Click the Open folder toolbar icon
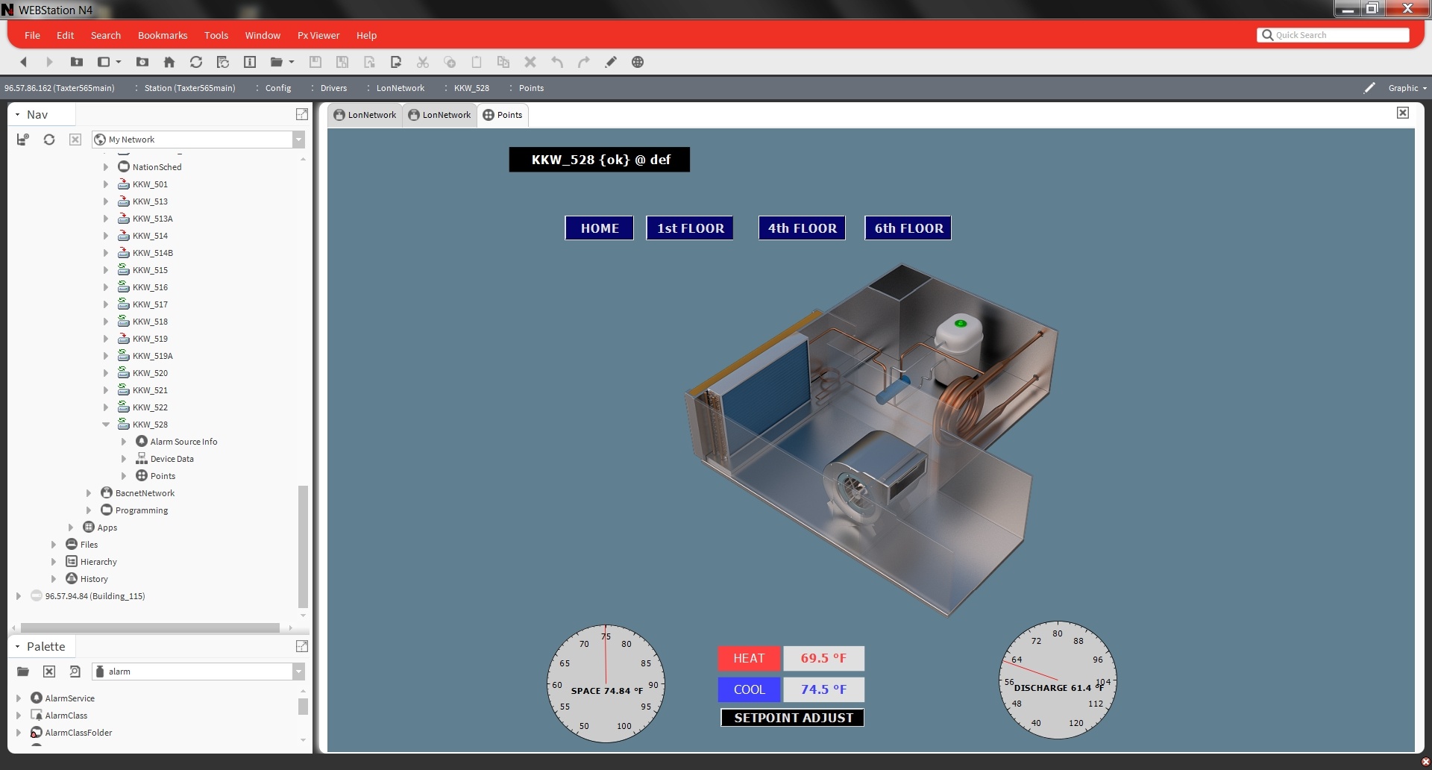The width and height of the screenshot is (1432, 770). click(x=276, y=62)
